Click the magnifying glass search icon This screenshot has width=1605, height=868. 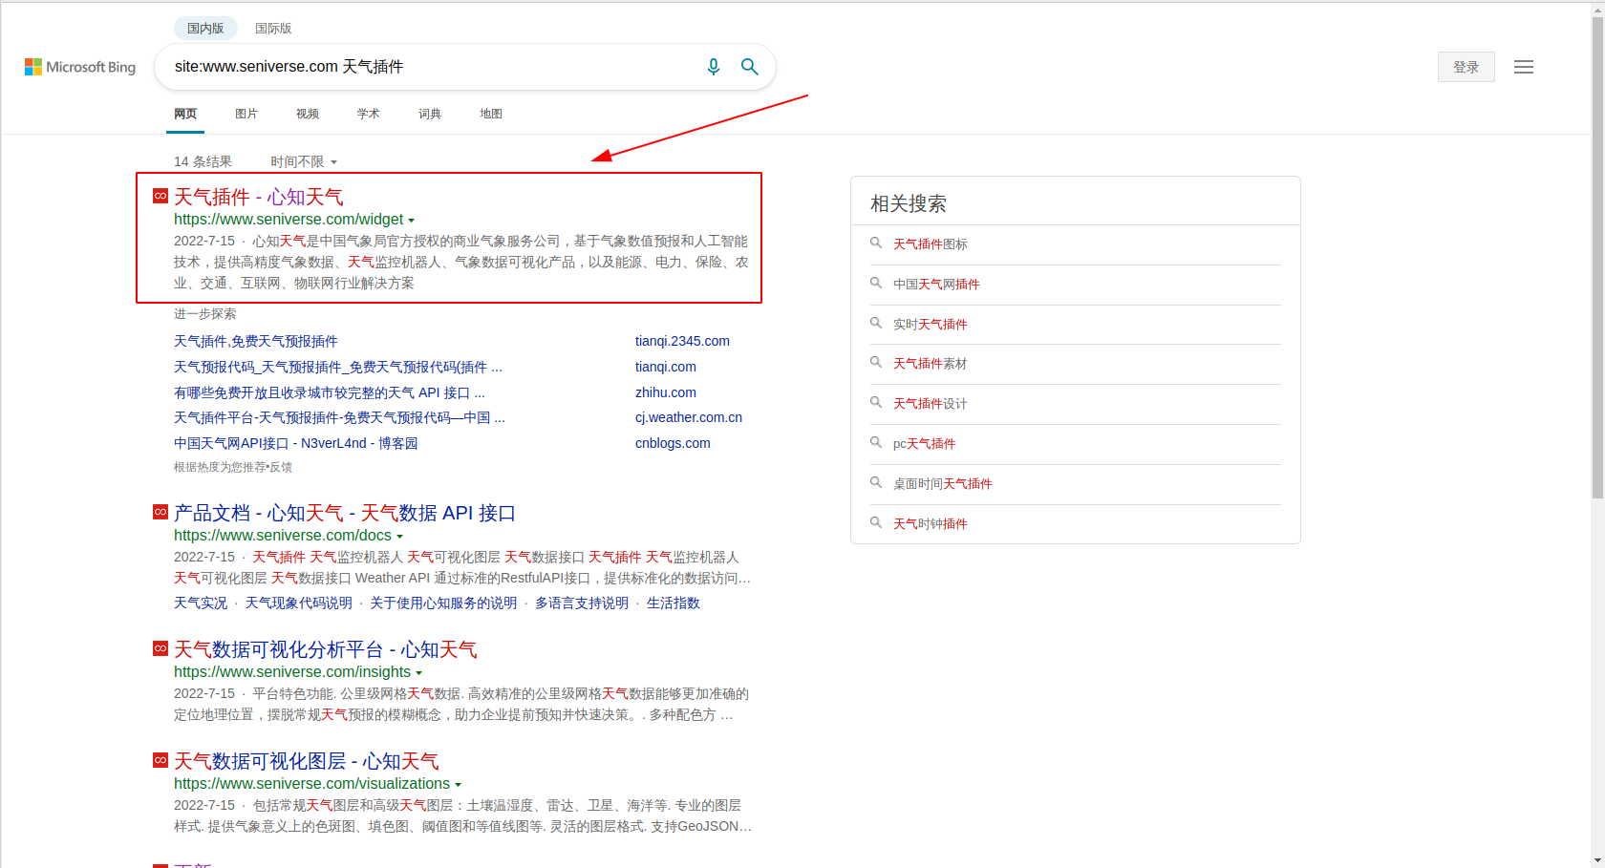749,67
